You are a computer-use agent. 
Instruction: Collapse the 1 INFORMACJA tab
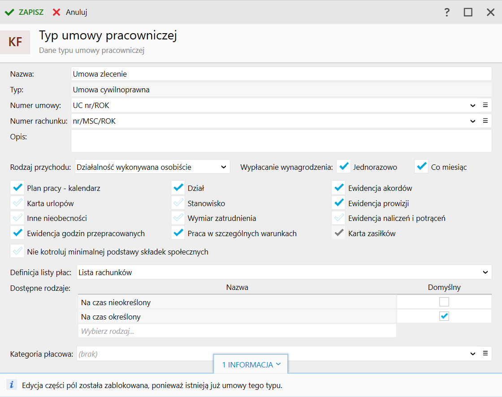pos(251,364)
